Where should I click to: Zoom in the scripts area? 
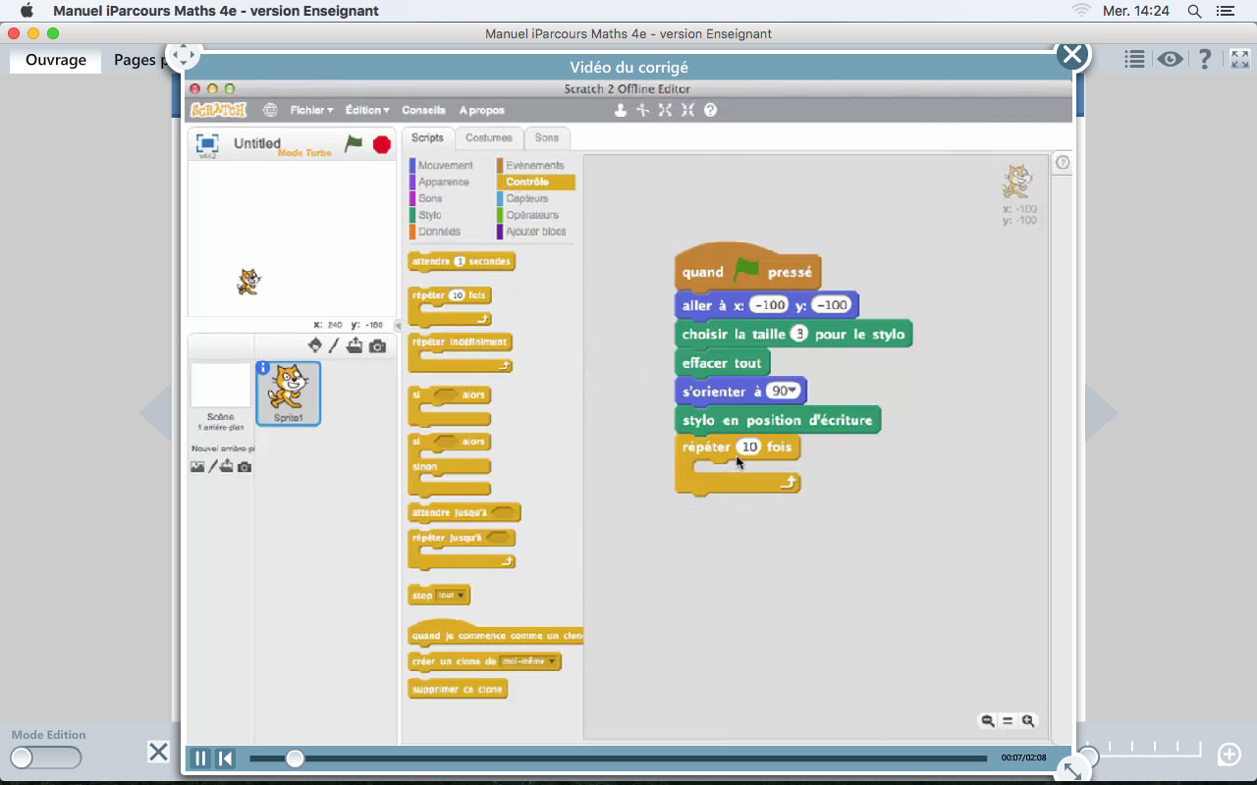tap(1028, 720)
